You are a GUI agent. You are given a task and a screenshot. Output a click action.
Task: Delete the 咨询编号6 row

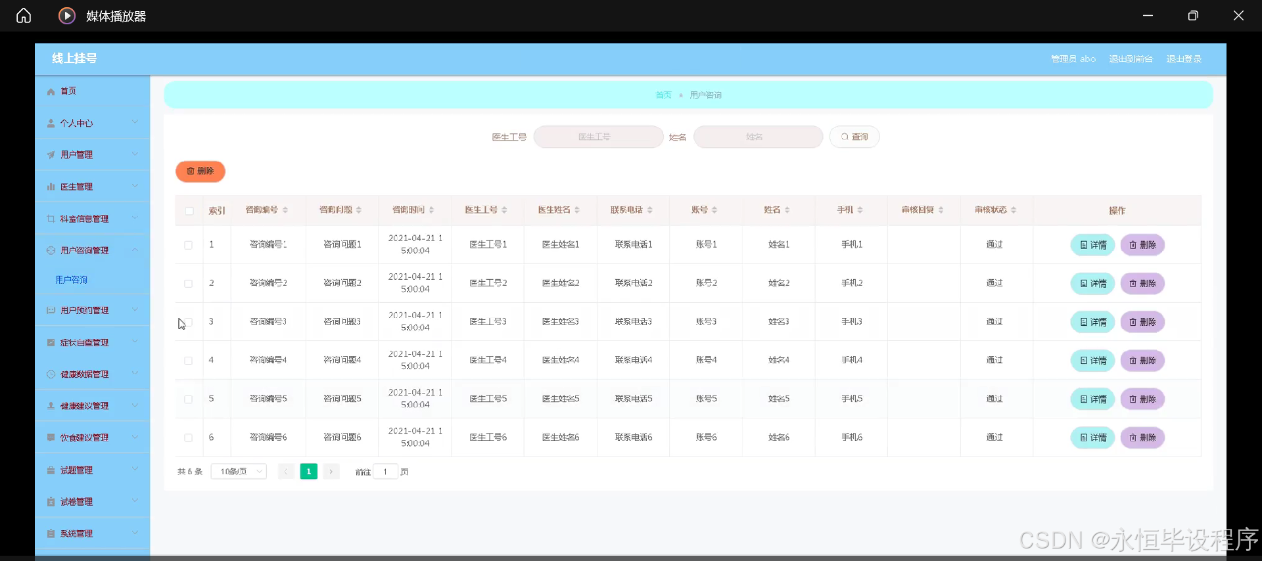point(1142,438)
